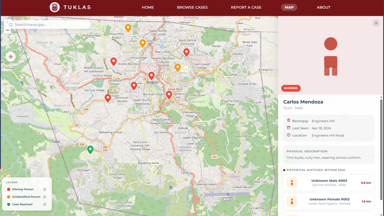The height and width of the screenshot is (216, 384).
Task: Click the clock icon beside Location
Action: [x=288, y=135]
